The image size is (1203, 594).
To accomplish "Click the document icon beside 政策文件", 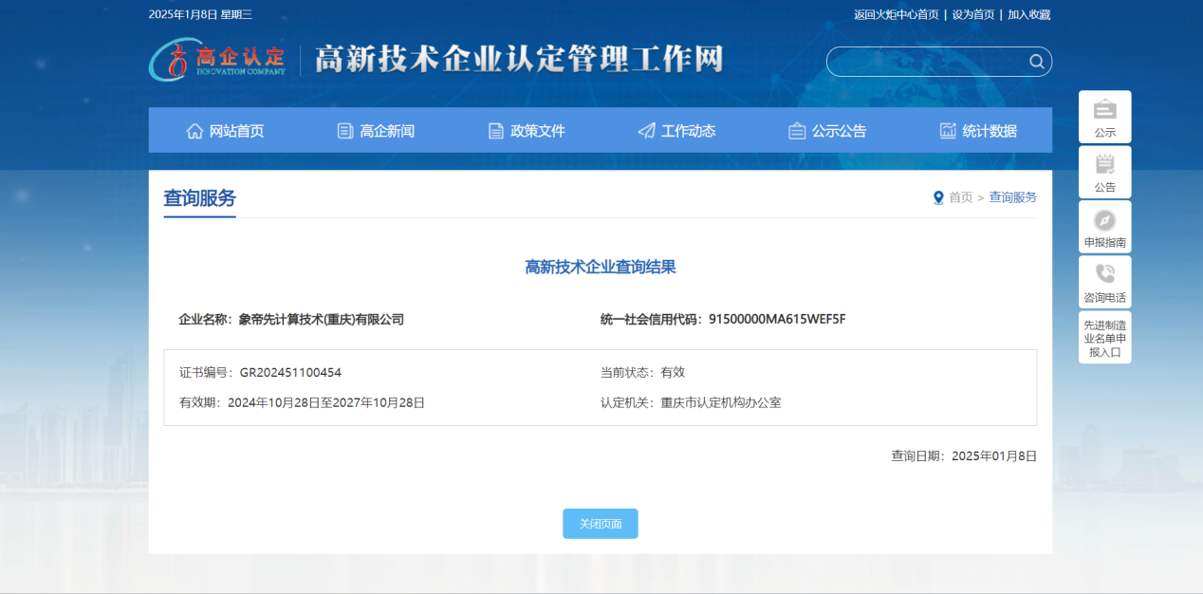I will (x=496, y=131).
